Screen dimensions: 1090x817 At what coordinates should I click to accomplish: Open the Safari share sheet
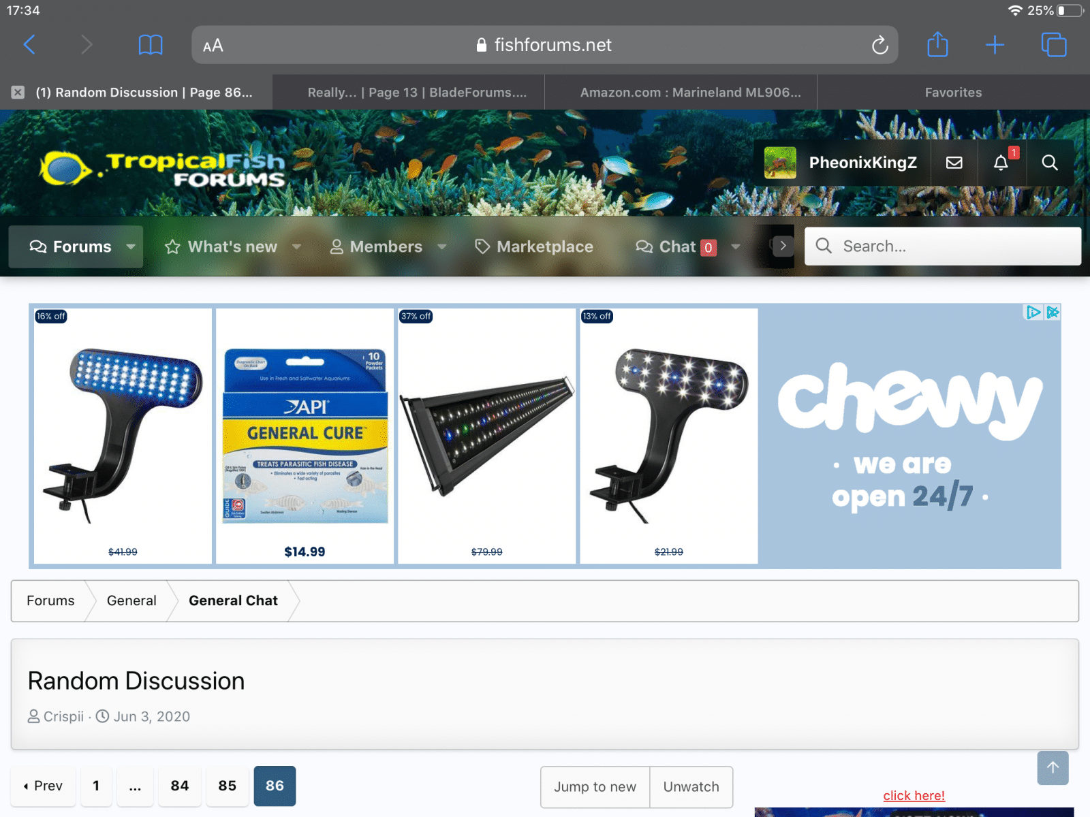[937, 45]
